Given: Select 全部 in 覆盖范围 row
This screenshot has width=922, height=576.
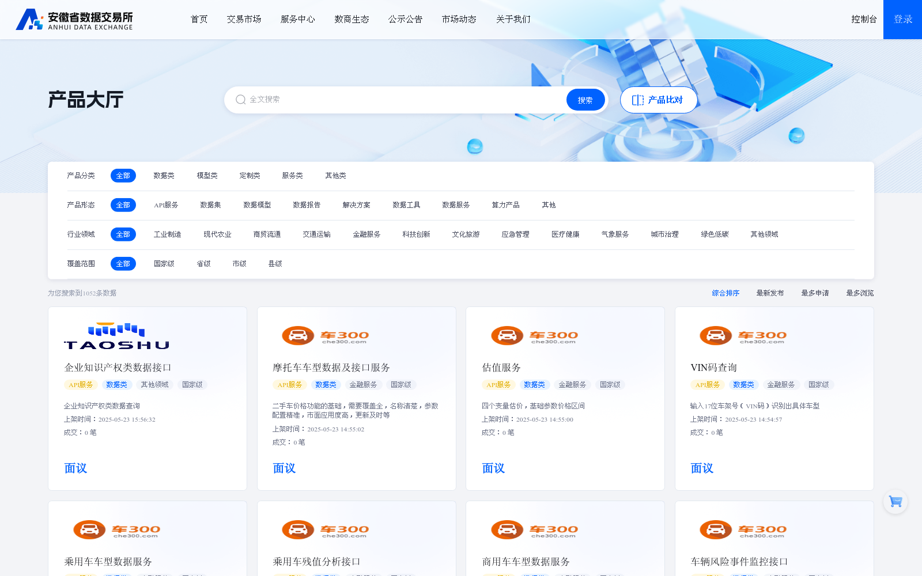Looking at the screenshot, I should [x=123, y=264].
